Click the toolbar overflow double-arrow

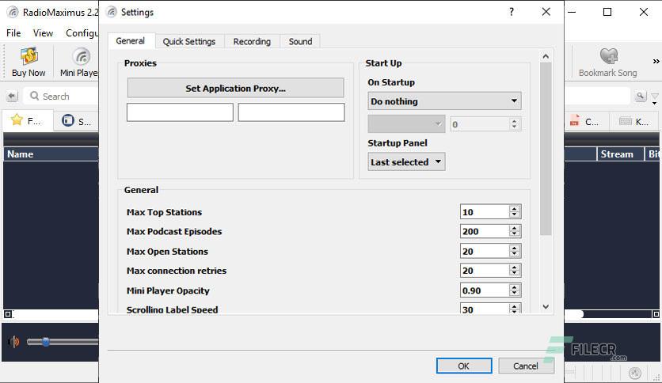(x=656, y=61)
